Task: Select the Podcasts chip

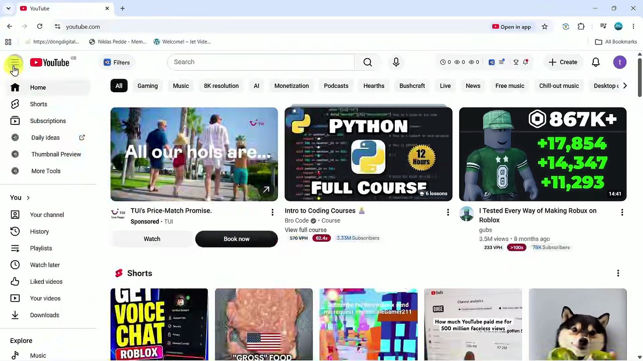Action: pos(336,86)
